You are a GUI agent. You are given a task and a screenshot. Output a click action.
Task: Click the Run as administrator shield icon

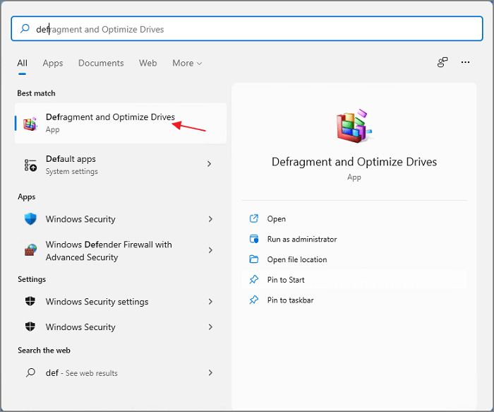pyautogui.click(x=254, y=239)
